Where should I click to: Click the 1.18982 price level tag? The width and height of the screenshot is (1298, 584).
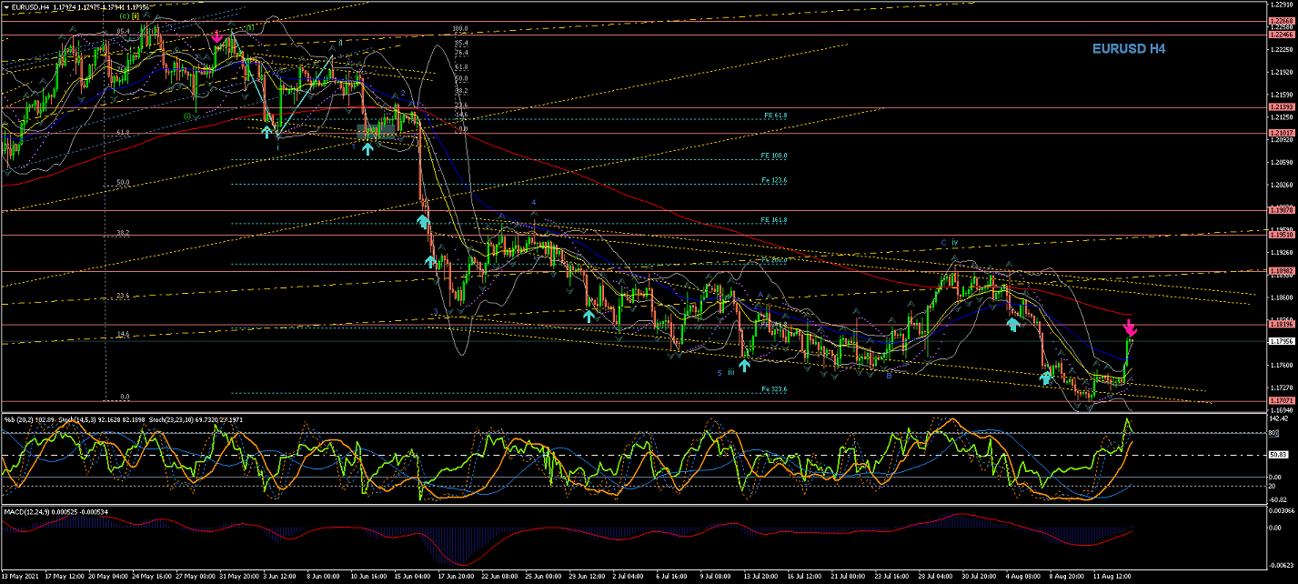pos(1282,271)
